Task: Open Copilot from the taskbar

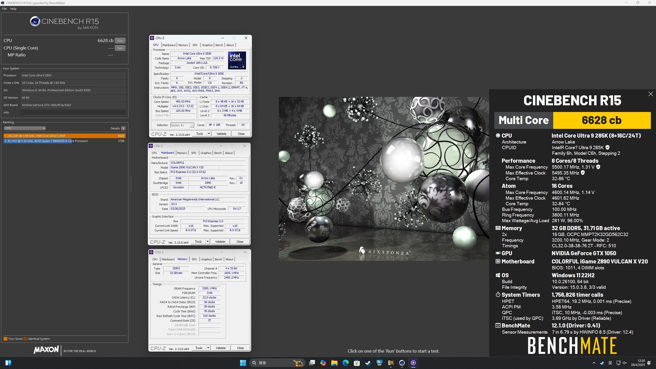Action: coord(323,363)
